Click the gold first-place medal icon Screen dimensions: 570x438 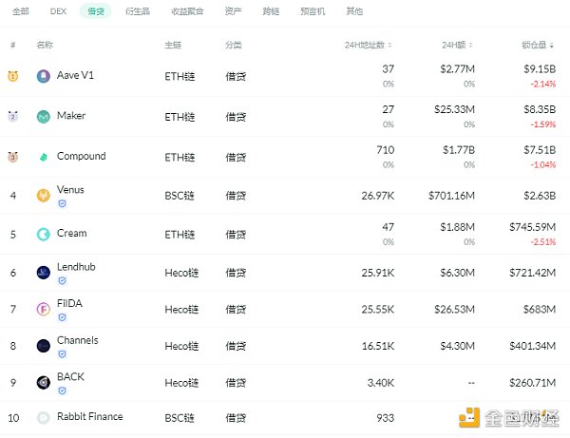click(x=12, y=76)
